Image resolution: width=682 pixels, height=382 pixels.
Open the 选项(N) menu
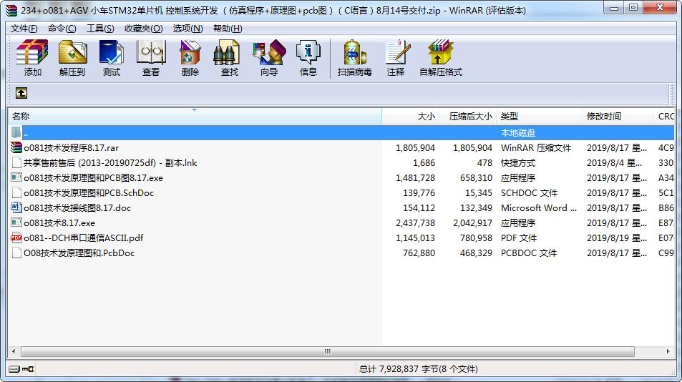(188, 28)
